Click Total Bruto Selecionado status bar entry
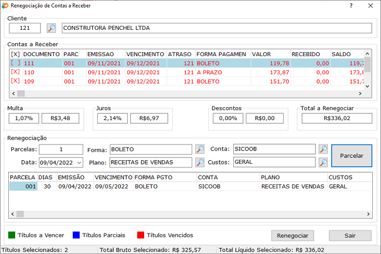This screenshot has height=254, width=381. (x=150, y=250)
